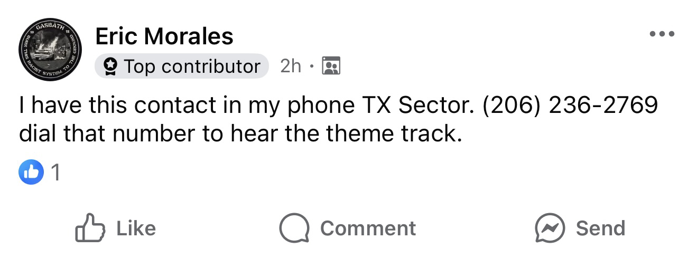Open Eric Morales's profile name link
This screenshot has height=258, width=697.
164,36
